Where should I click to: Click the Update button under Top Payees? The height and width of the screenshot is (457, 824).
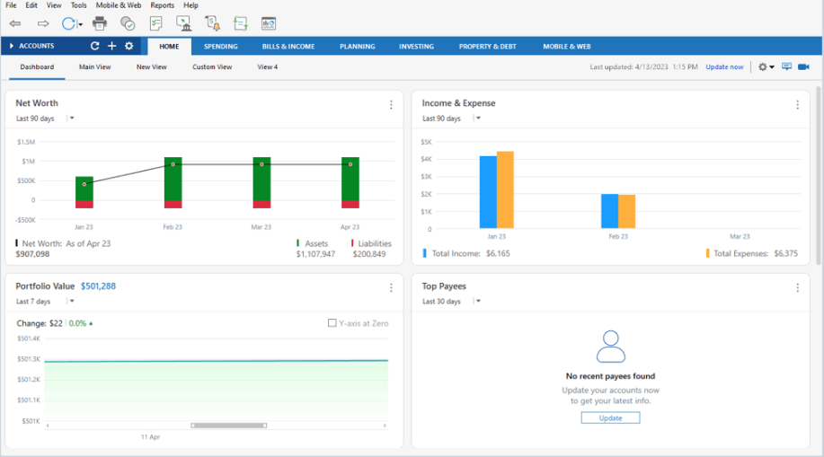610,418
